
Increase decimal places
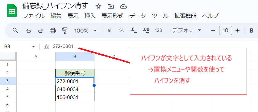click(x=146, y=31)
